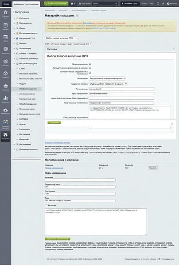Click the Сохранить button
Viewport: 179px width, 266px height.
tap(54, 122)
